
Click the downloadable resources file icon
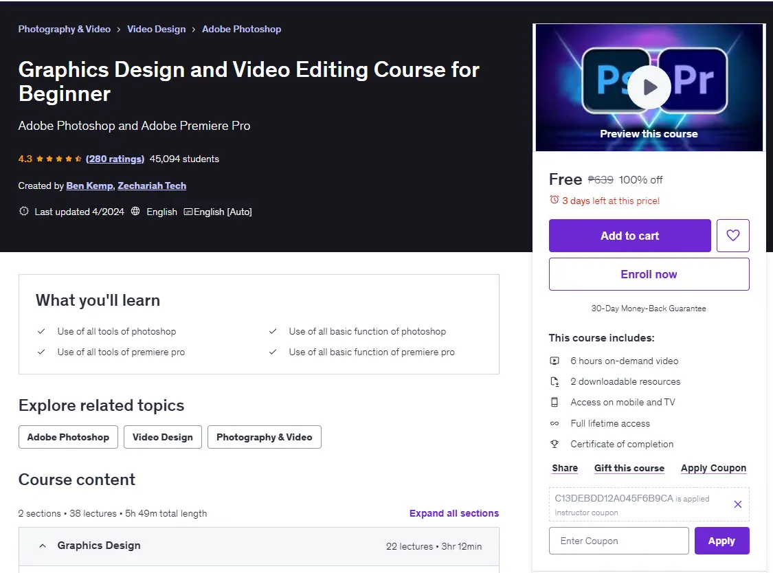pos(554,382)
